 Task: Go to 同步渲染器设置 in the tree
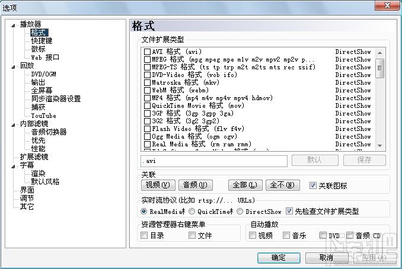pos(56,99)
